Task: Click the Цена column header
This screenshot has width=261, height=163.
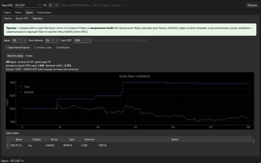Action: (72, 139)
